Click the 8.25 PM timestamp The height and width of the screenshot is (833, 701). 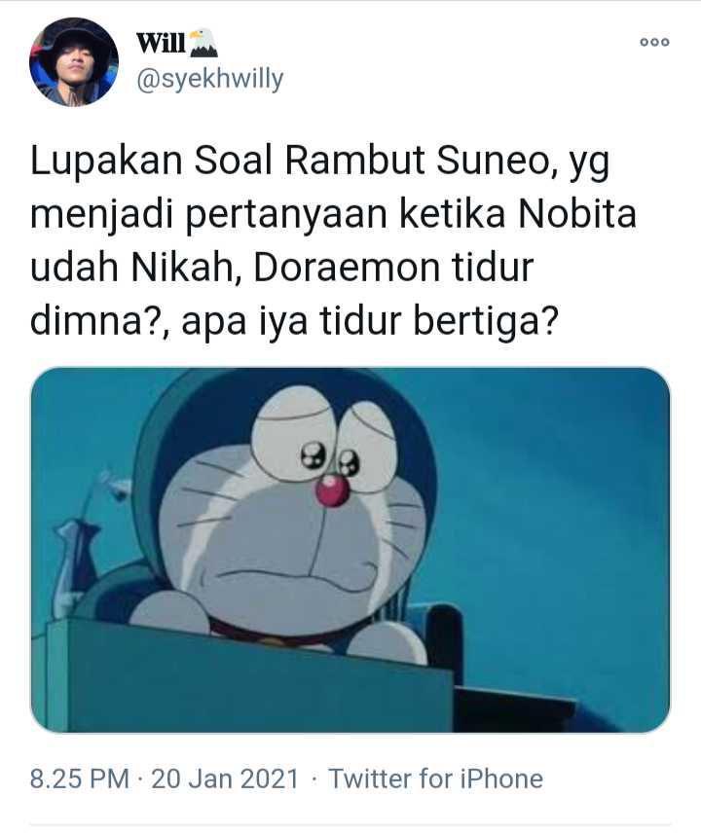click(x=80, y=779)
